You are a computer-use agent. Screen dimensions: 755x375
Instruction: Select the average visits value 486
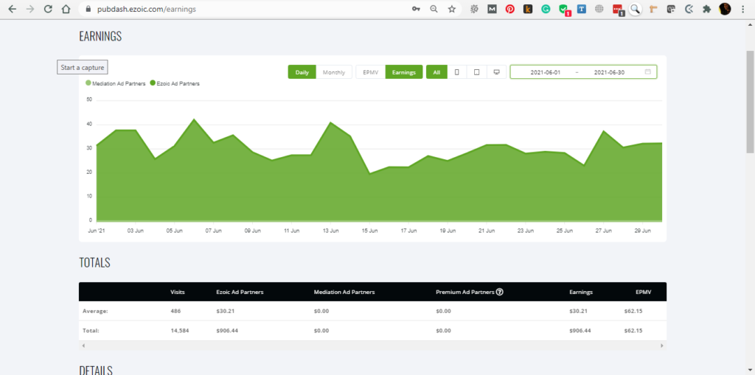175,311
